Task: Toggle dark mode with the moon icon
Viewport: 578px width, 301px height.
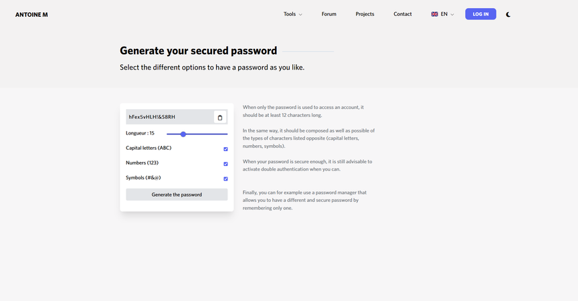Action: coord(508,14)
